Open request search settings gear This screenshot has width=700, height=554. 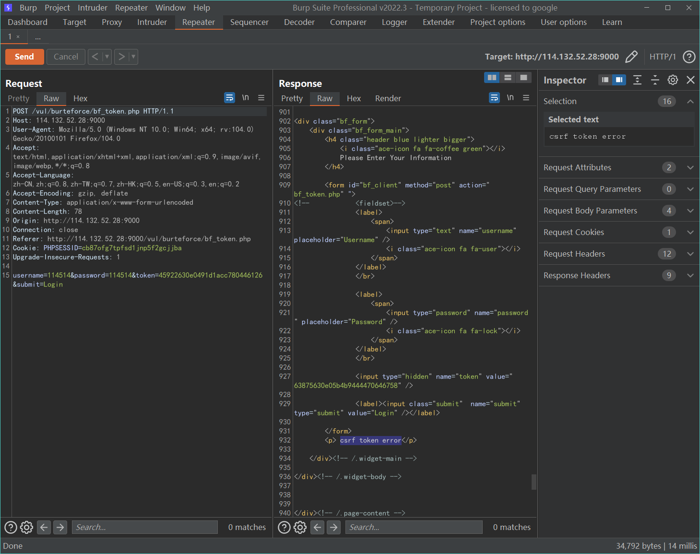pyautogui.click(x=27, y=528)
